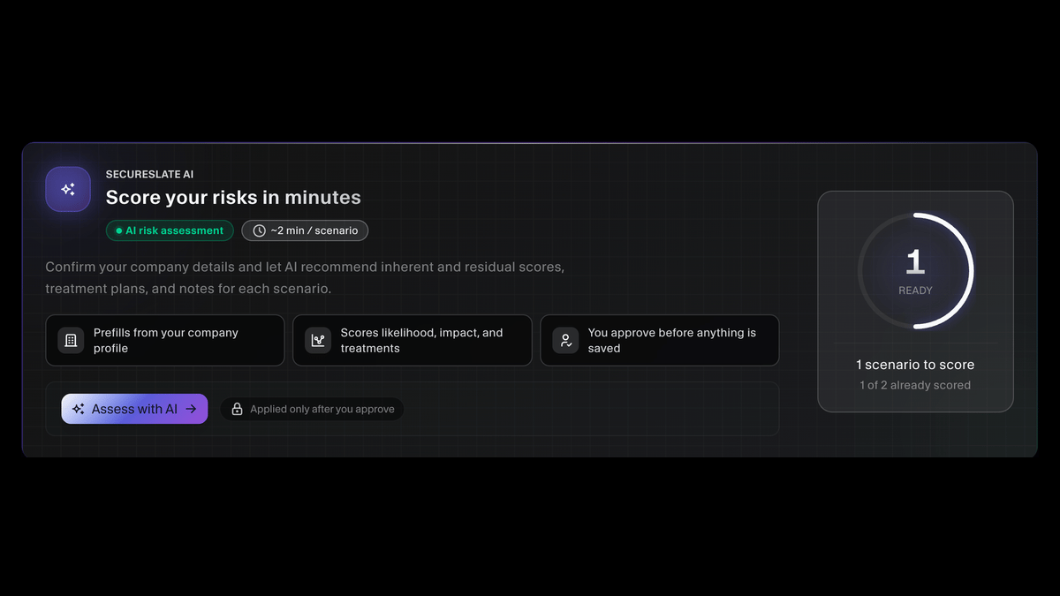Click the circular progress ring showing 1 READY

pos(915,271)
